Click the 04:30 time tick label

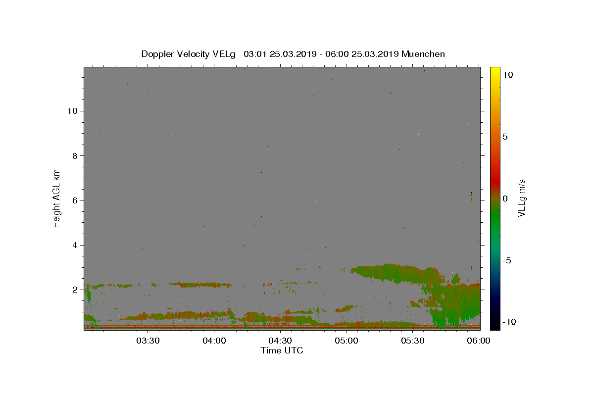point(280,341)
